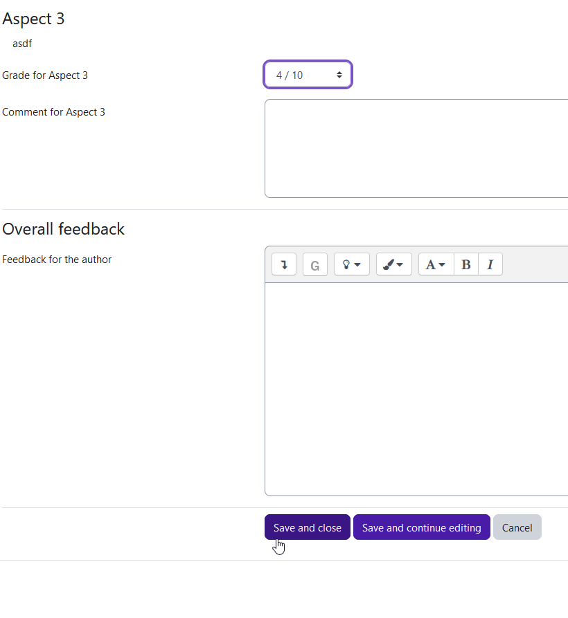The width and height of the screenshot is (568, 618).
Task: Open the paintbrush style dropdown
Action: [x=393, y=264]
